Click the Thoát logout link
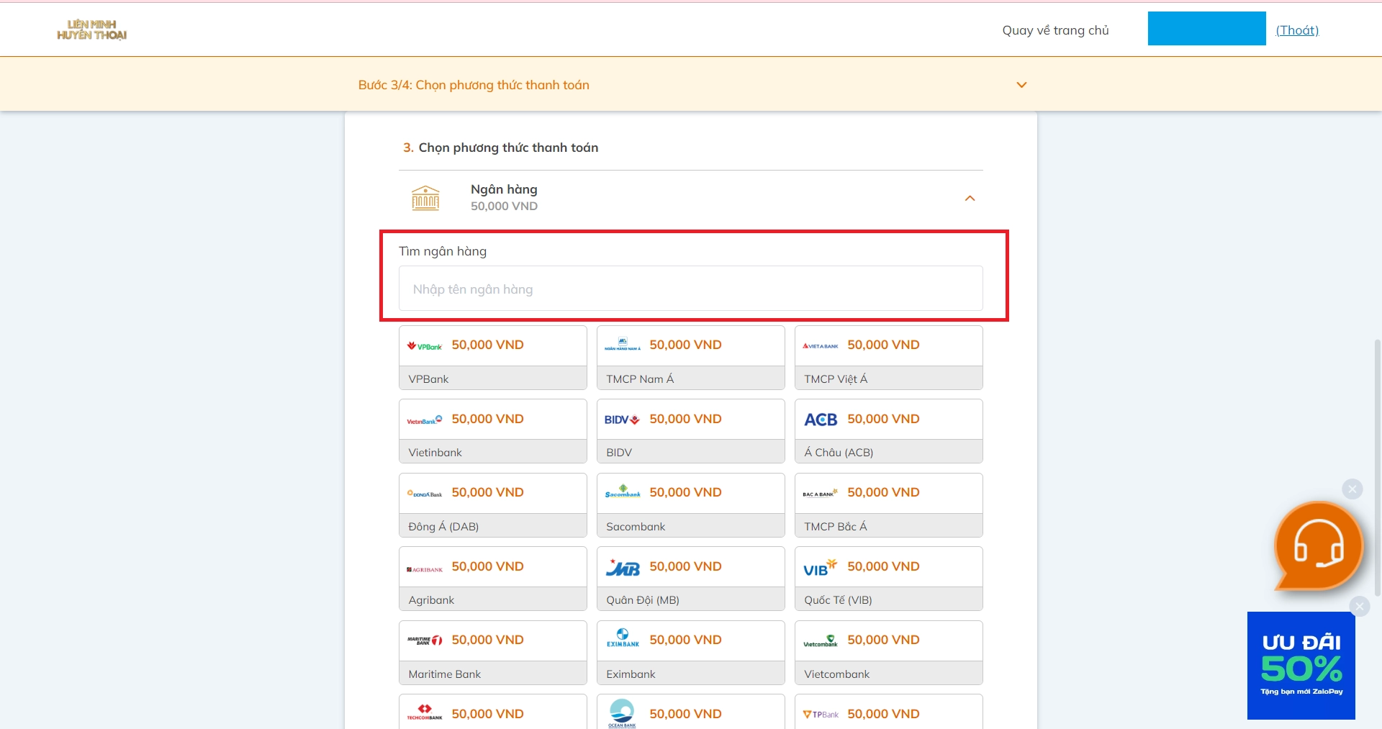The height and width of the screenshot is (729, 1382). [x=1297, y=30]
